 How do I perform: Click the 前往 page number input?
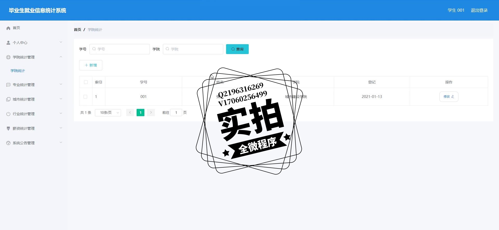176,113
